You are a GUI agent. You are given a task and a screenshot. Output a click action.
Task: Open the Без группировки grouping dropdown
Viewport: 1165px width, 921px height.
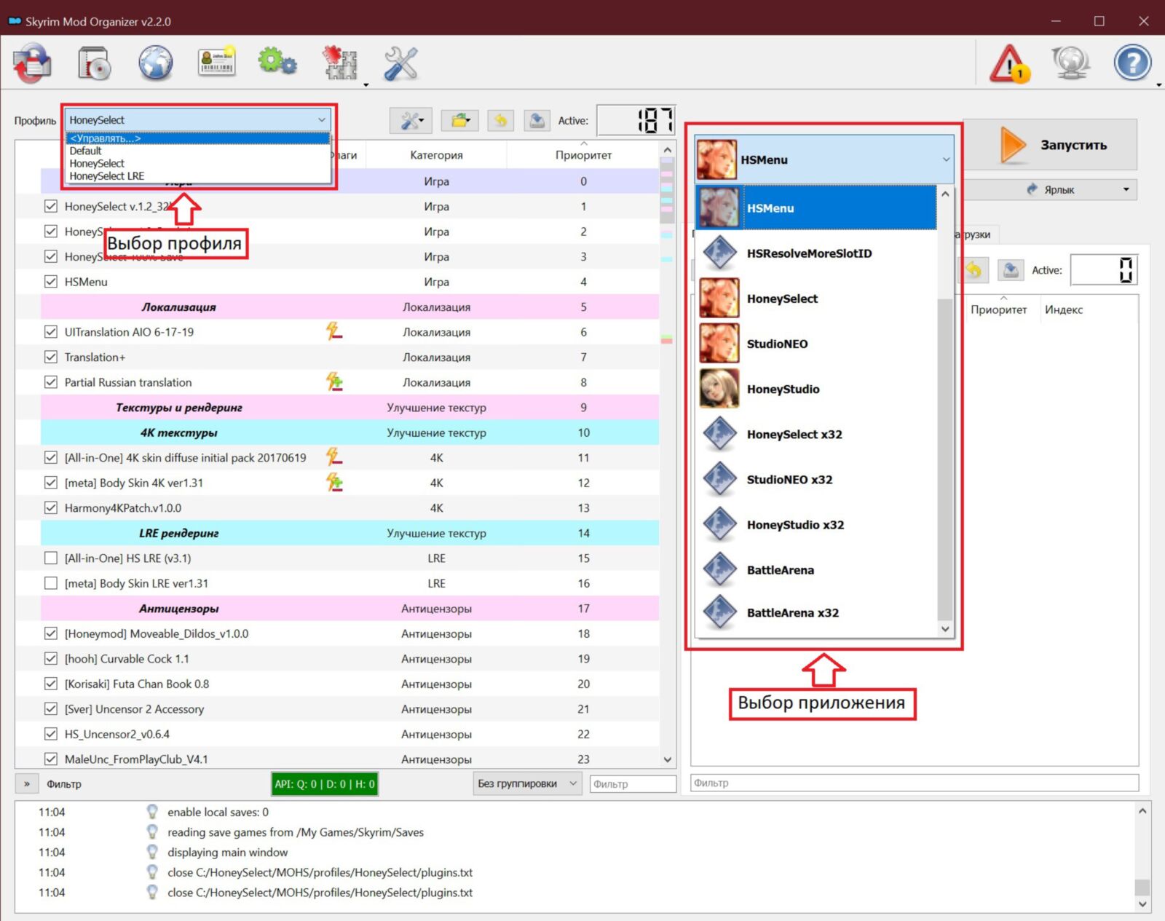(527, 783)
